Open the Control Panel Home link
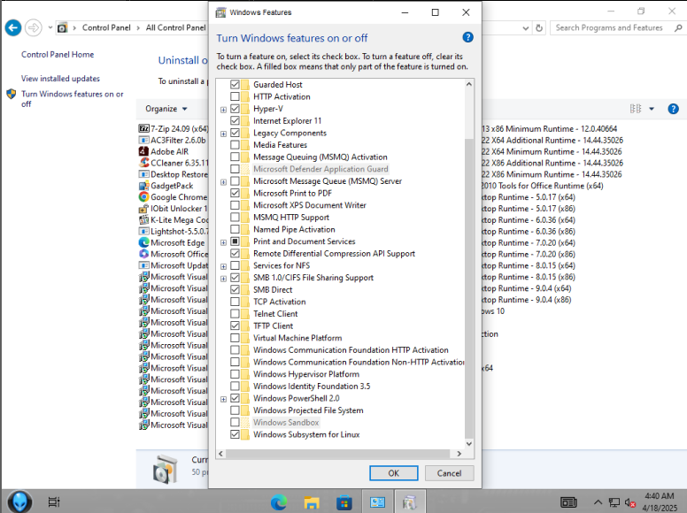The height and width of the screenshot is (513, 687). pos(58,54)
